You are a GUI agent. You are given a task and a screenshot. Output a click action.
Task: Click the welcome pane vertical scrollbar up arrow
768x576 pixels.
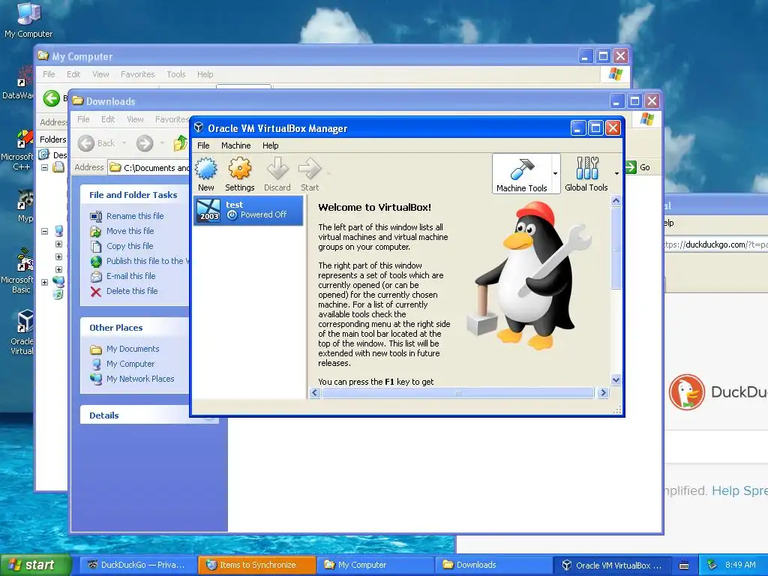pyautogui.click(x=616, y=200)
